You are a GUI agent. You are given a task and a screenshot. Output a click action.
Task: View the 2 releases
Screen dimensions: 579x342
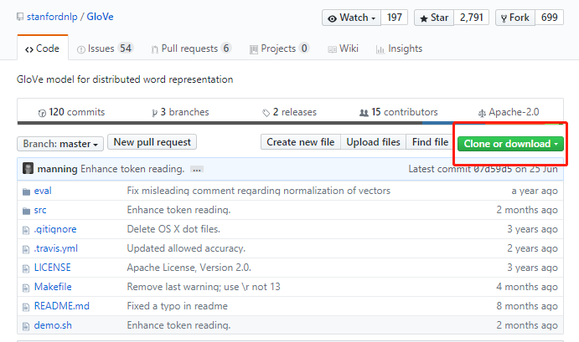290,112
